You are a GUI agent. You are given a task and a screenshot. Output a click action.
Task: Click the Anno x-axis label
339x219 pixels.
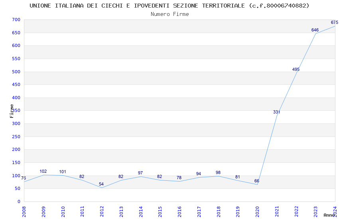329,215
